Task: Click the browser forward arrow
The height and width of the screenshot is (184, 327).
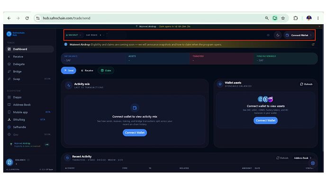Action: [x=18, y=18]
